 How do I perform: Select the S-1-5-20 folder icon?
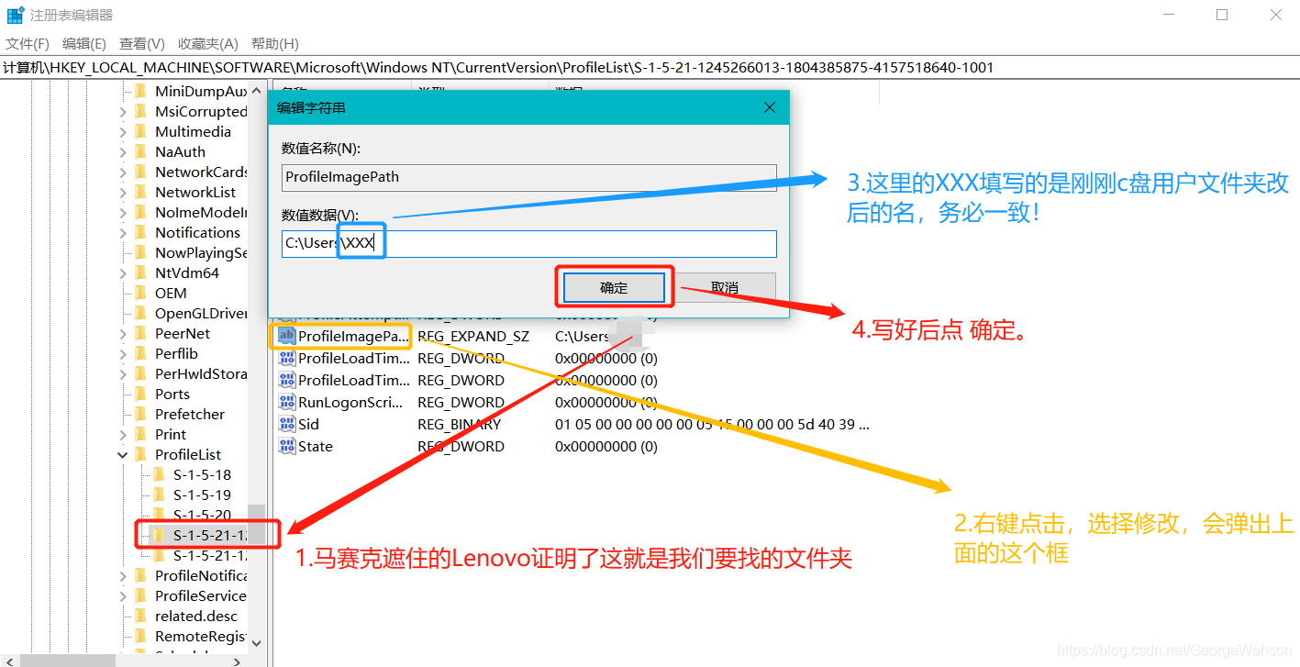159,515
